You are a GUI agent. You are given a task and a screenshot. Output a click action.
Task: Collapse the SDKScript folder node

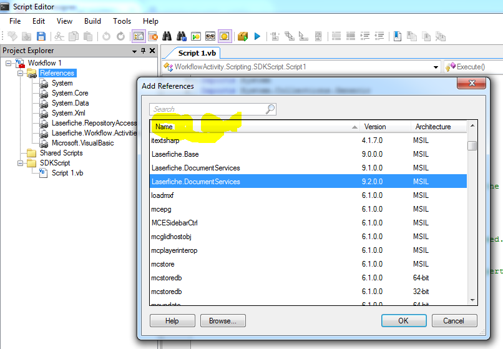click(x=20, y=163)
